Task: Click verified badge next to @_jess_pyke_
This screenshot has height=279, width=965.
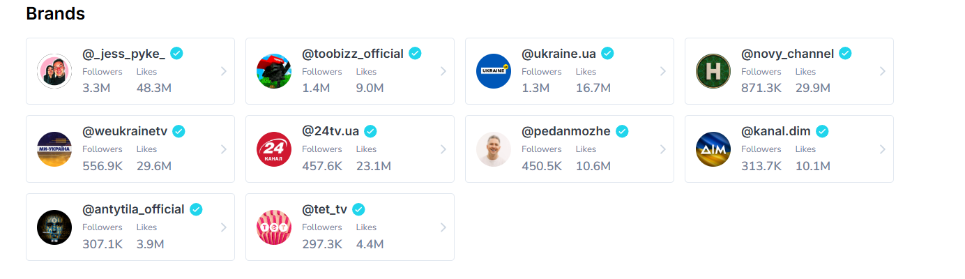Action: pyautogui.click(x=176, y=54)
